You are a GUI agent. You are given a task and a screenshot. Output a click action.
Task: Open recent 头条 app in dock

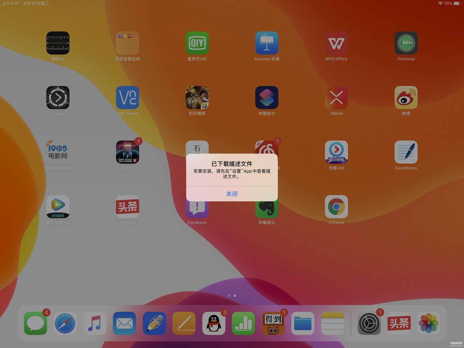pos(399,323)
